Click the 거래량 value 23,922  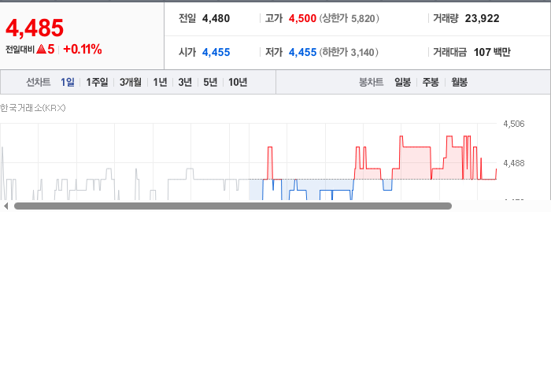point(482,18)
